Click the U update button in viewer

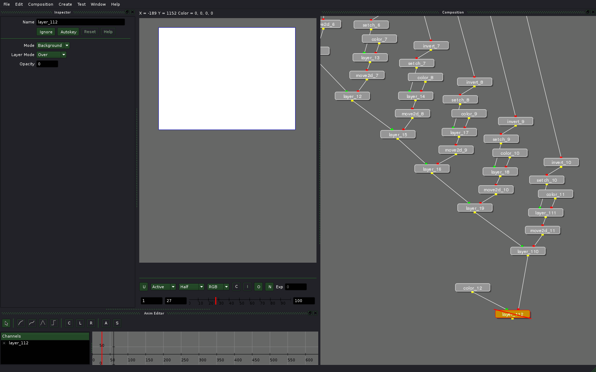(x=144, y=287)
